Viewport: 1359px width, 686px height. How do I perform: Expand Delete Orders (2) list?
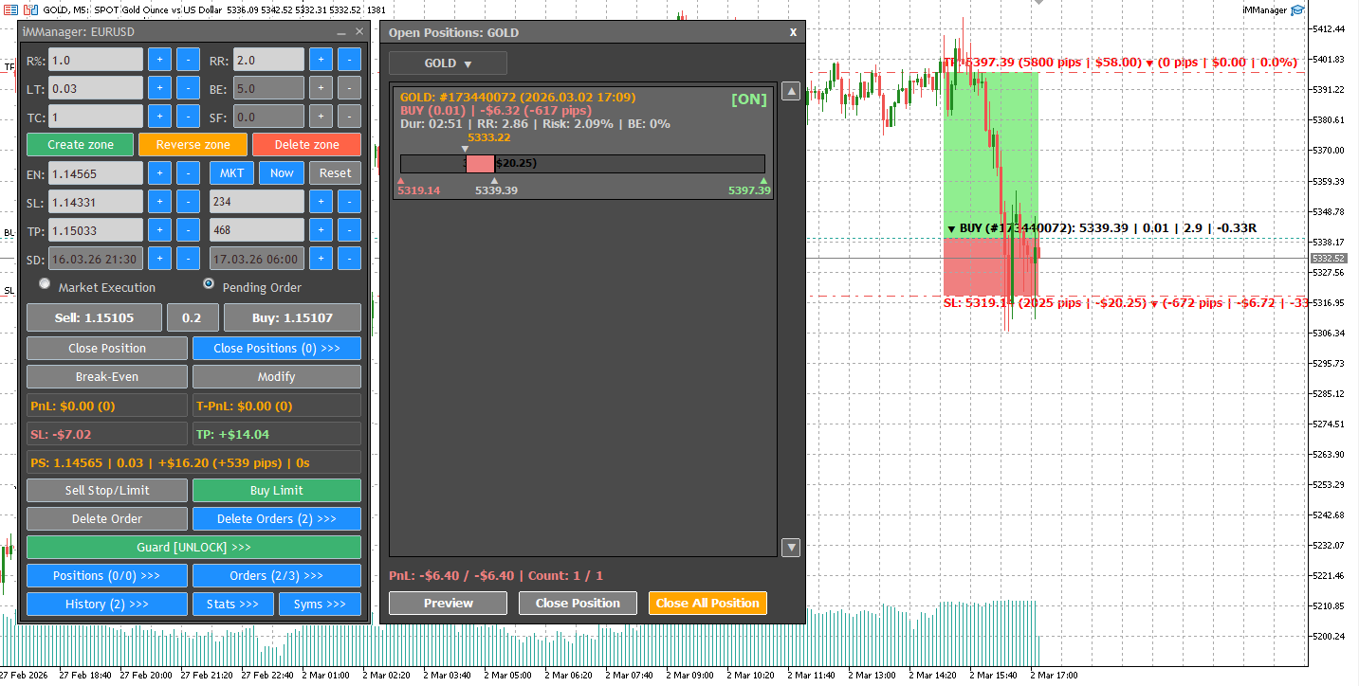(277, 518)
